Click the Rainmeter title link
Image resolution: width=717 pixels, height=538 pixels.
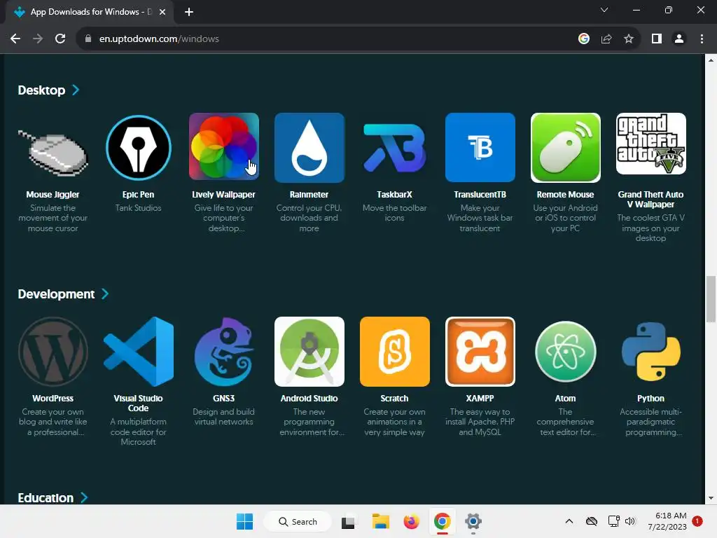click(x=309, y=195)
